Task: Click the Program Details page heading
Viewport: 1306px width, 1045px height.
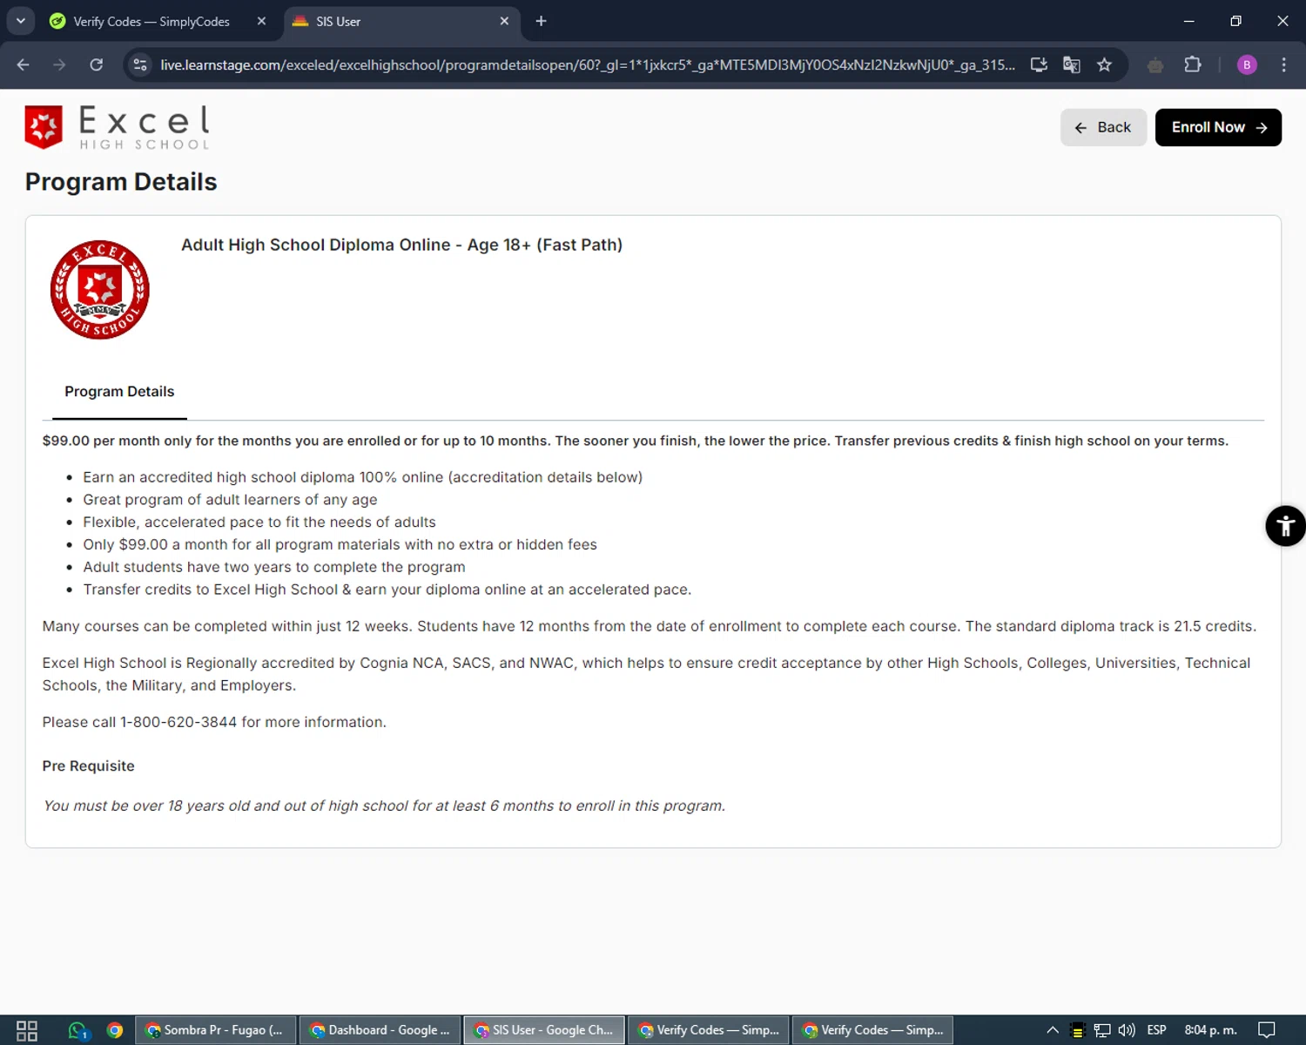Action: tap(121, 182)
